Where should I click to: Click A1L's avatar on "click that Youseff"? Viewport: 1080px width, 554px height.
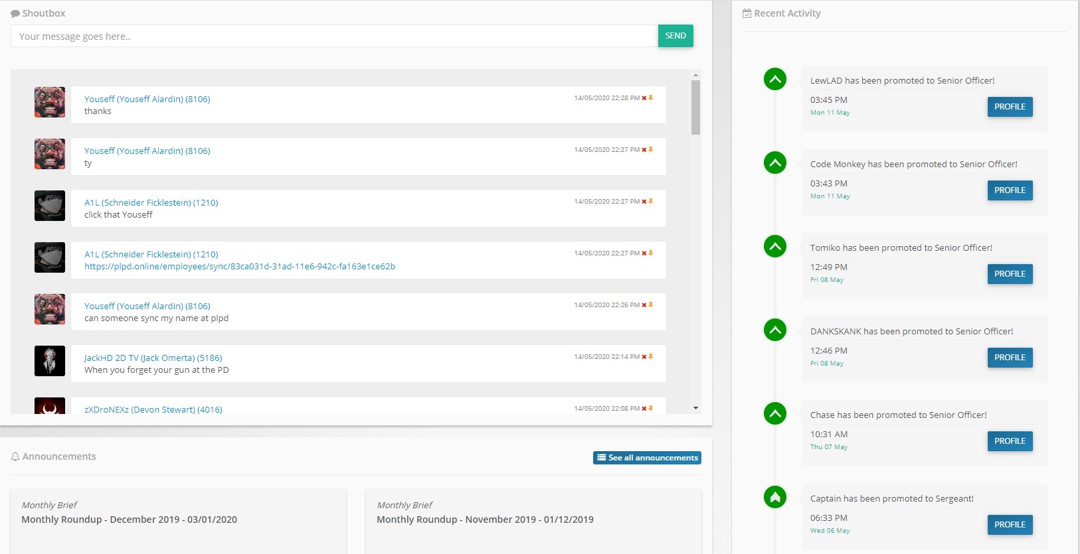click(x=50, y=206)
